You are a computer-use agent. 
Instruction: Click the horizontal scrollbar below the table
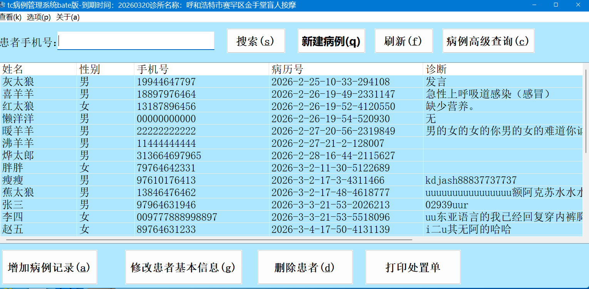tap(208, 239)
